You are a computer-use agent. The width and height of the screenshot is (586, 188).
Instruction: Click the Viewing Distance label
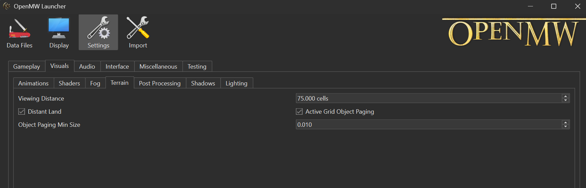coord(41,99)
